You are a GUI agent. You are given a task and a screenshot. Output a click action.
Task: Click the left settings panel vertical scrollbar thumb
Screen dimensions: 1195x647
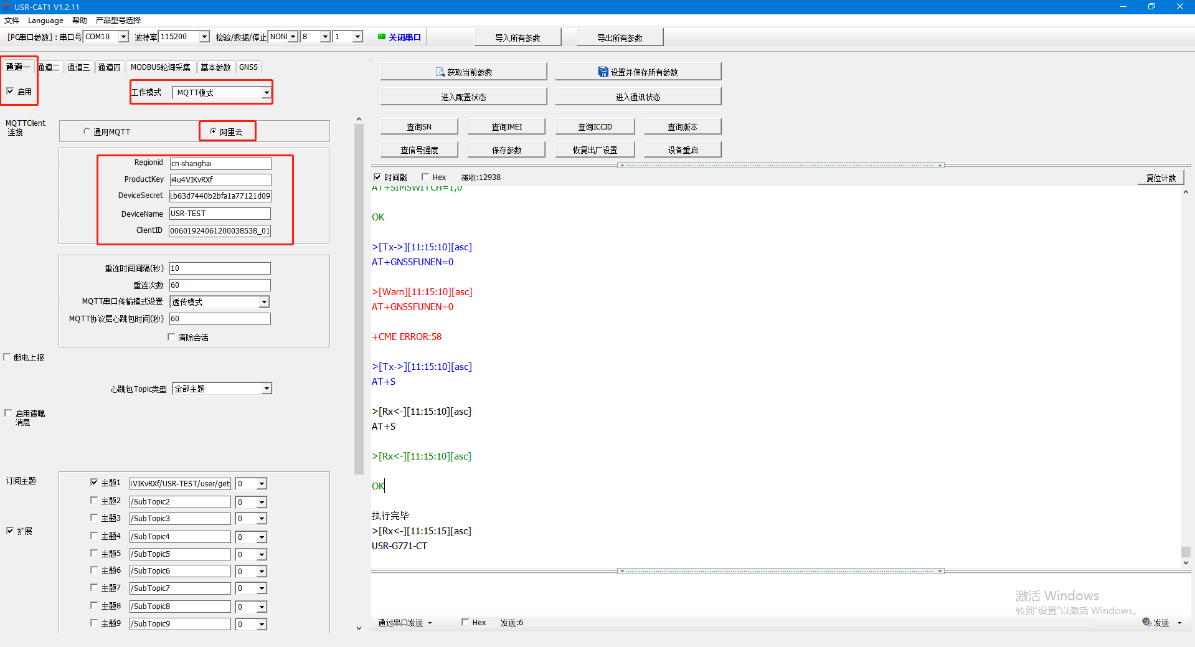click(359, 299)
